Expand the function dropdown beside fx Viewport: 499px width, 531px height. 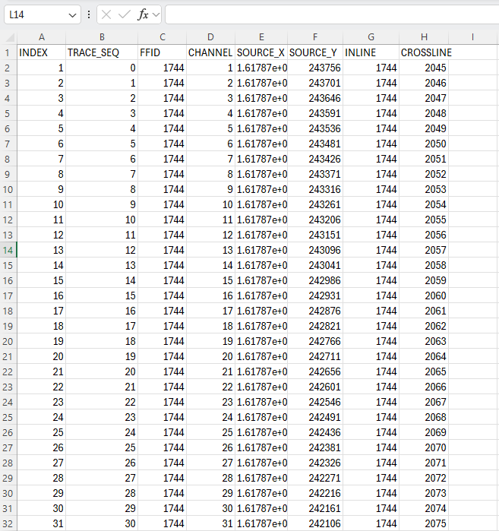pos(156,14)
